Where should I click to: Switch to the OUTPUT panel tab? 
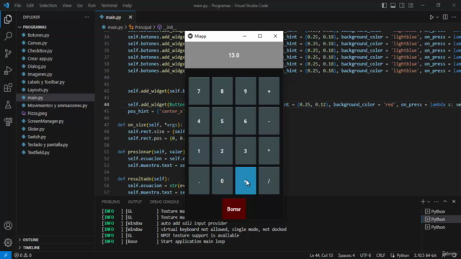click(x=135, y=201)
